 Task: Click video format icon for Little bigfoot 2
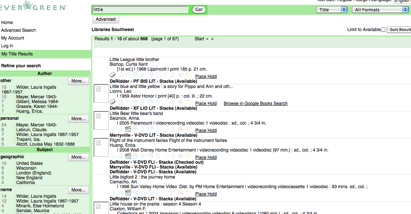(x=128, y=192)
